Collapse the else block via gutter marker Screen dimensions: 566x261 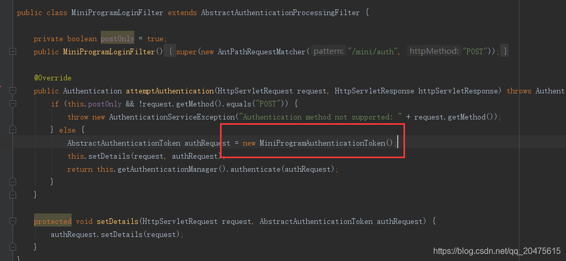[x=13, y=130]
